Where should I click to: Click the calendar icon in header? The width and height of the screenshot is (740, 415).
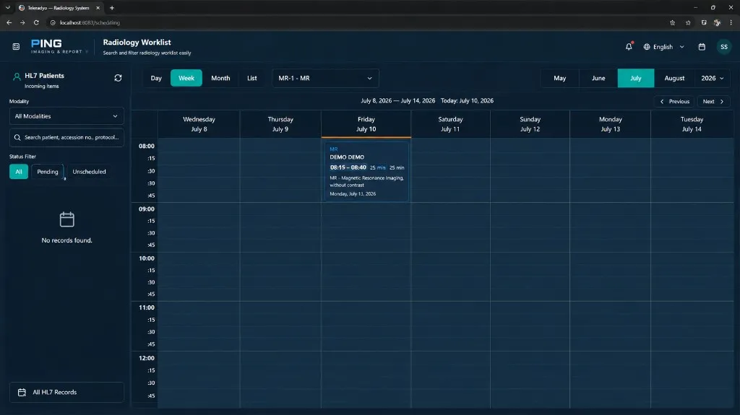(702, 47)
